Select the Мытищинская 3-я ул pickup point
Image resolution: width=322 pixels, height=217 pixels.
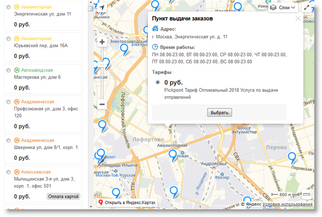(x=8, y=172)
